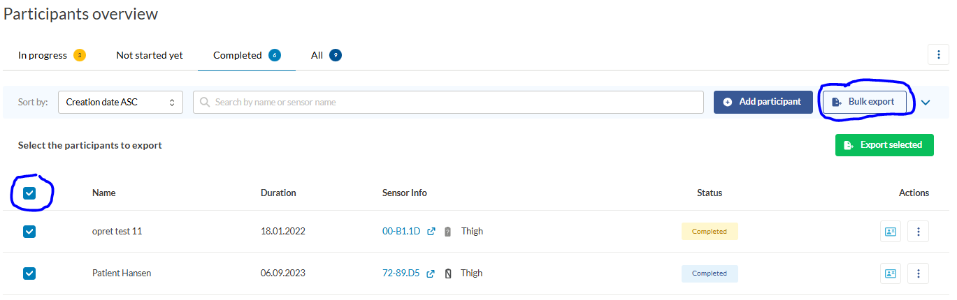Switch to the Not started yet tab

[150, 55]
